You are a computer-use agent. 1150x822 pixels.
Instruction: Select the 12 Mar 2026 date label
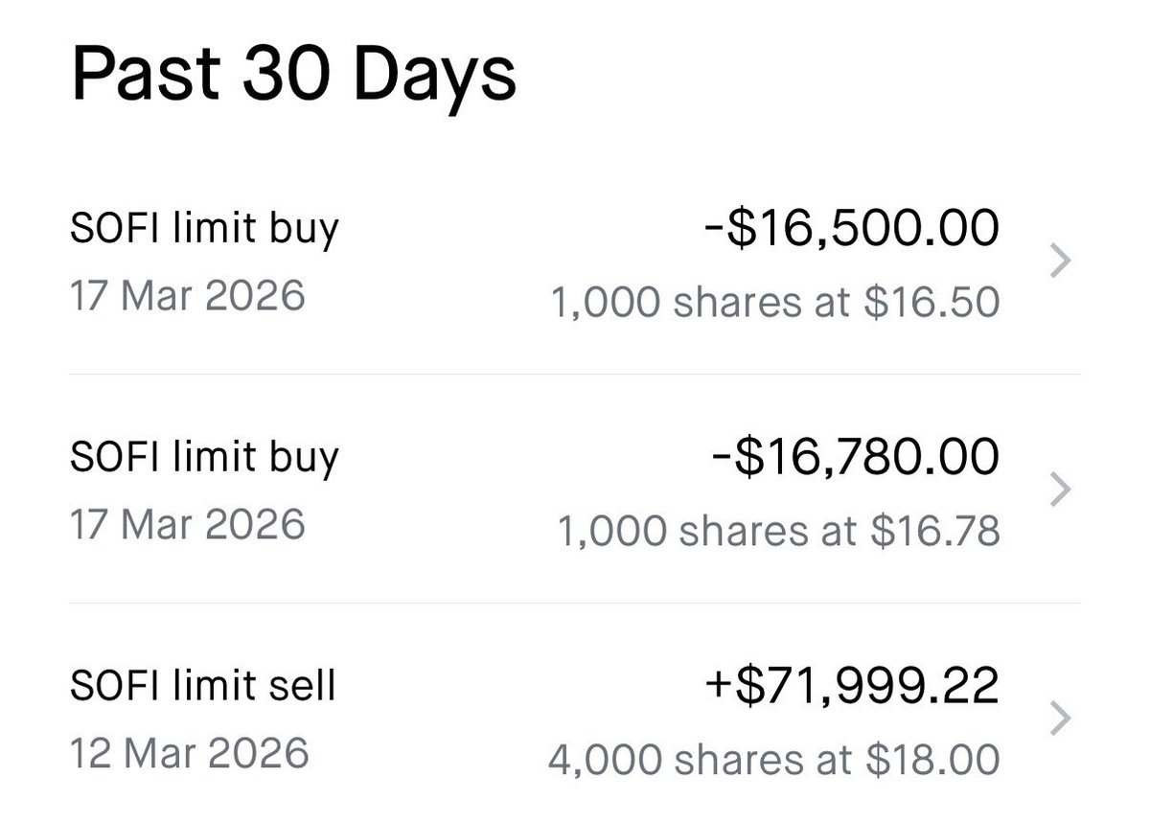190,752
